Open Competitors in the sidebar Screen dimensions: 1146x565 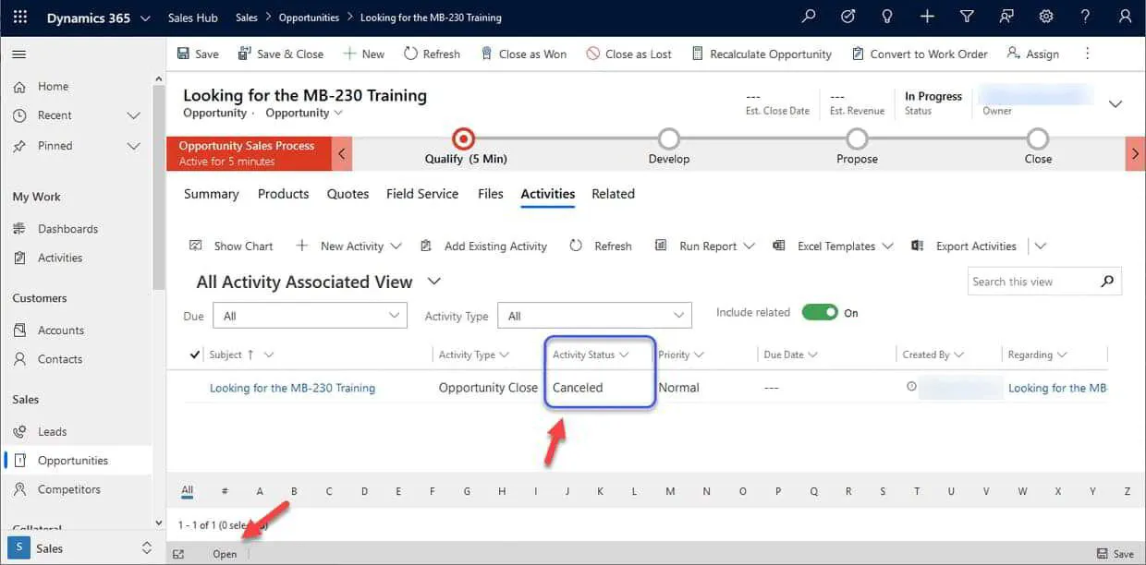68,489
